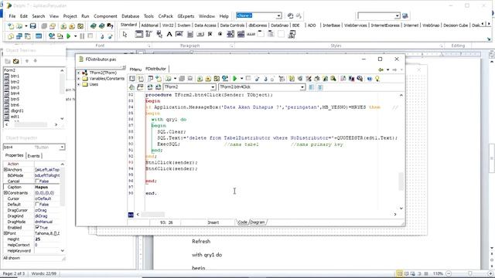Image resolution: width=495 pixels, height=278 pixels.
Task: Select dbgrd1 in the Object TreeView
Action: point(17,110)
